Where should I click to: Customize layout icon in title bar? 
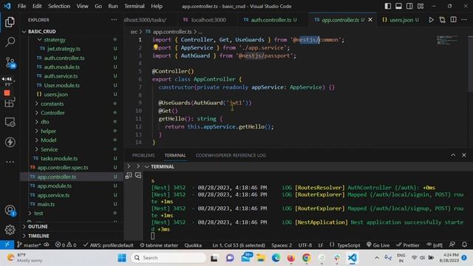tap(421, 6)
